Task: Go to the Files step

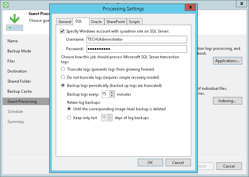Action: (11, 61)
